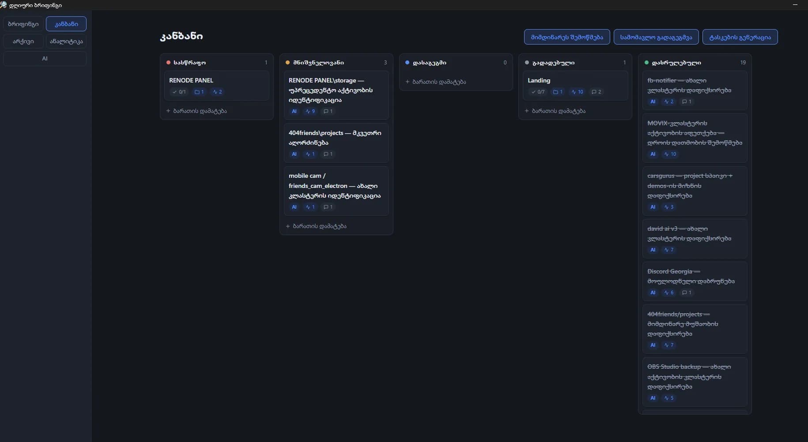808x442 pixels.
Task: Open the completed OBS Studio backup card
Action: point(695,382)
